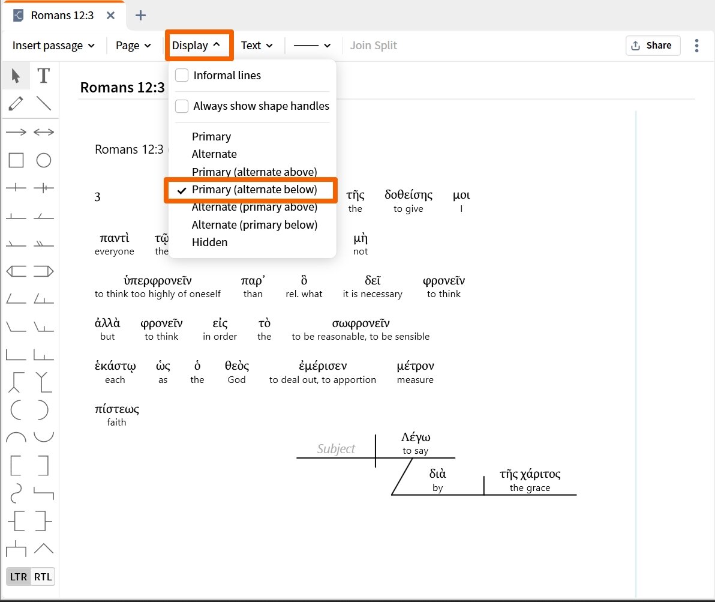
Task: Select the double-headed arrow tool
Action: coord(44,133)
